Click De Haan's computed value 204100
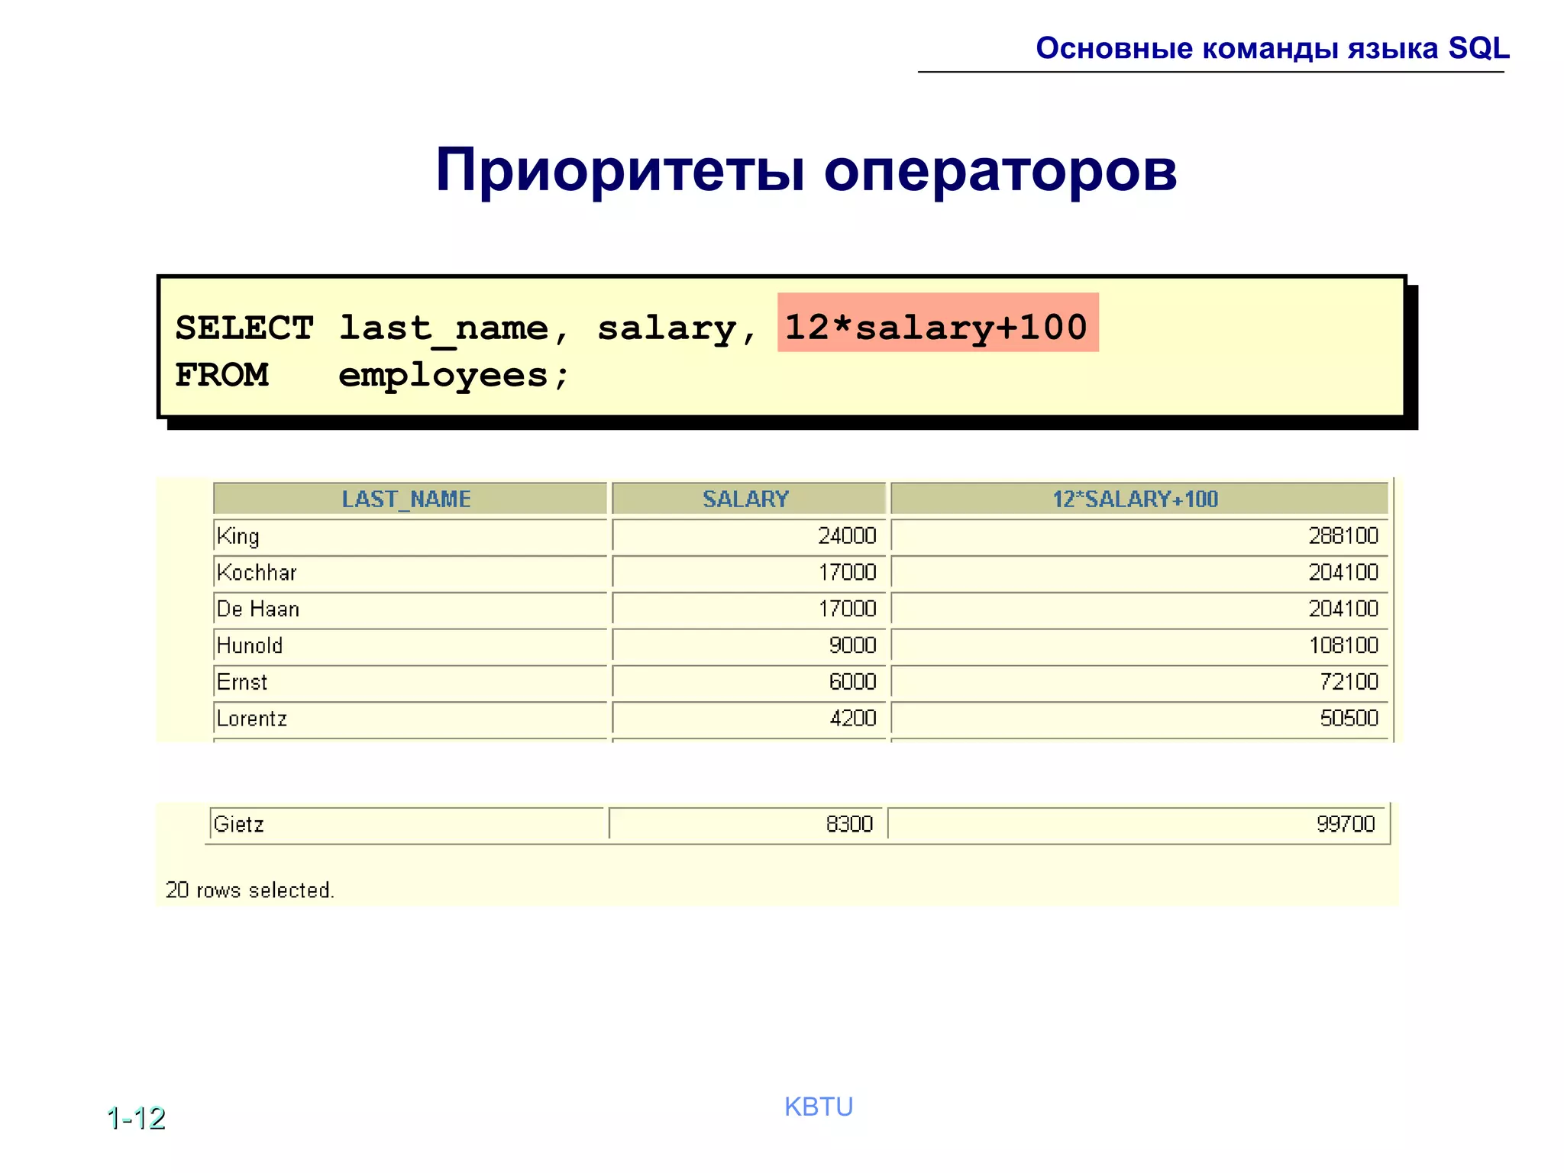This screenshot has width=1564, height=1173. [x=1343, y=609]
